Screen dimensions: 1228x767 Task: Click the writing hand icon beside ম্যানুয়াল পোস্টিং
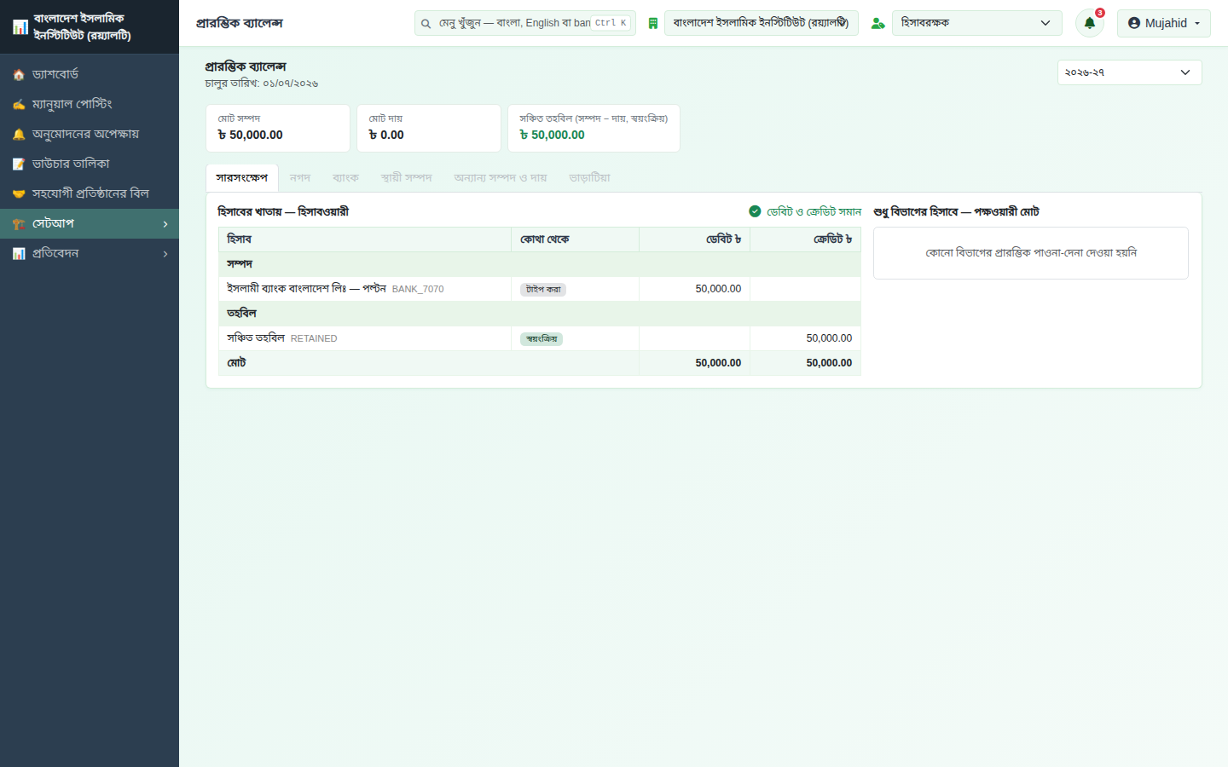click(19, 105)
